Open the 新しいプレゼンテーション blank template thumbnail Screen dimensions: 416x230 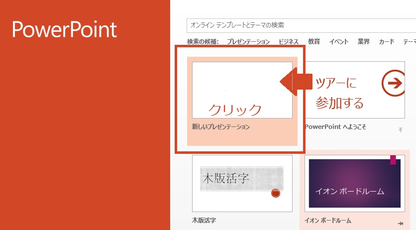tap(242, 90)
